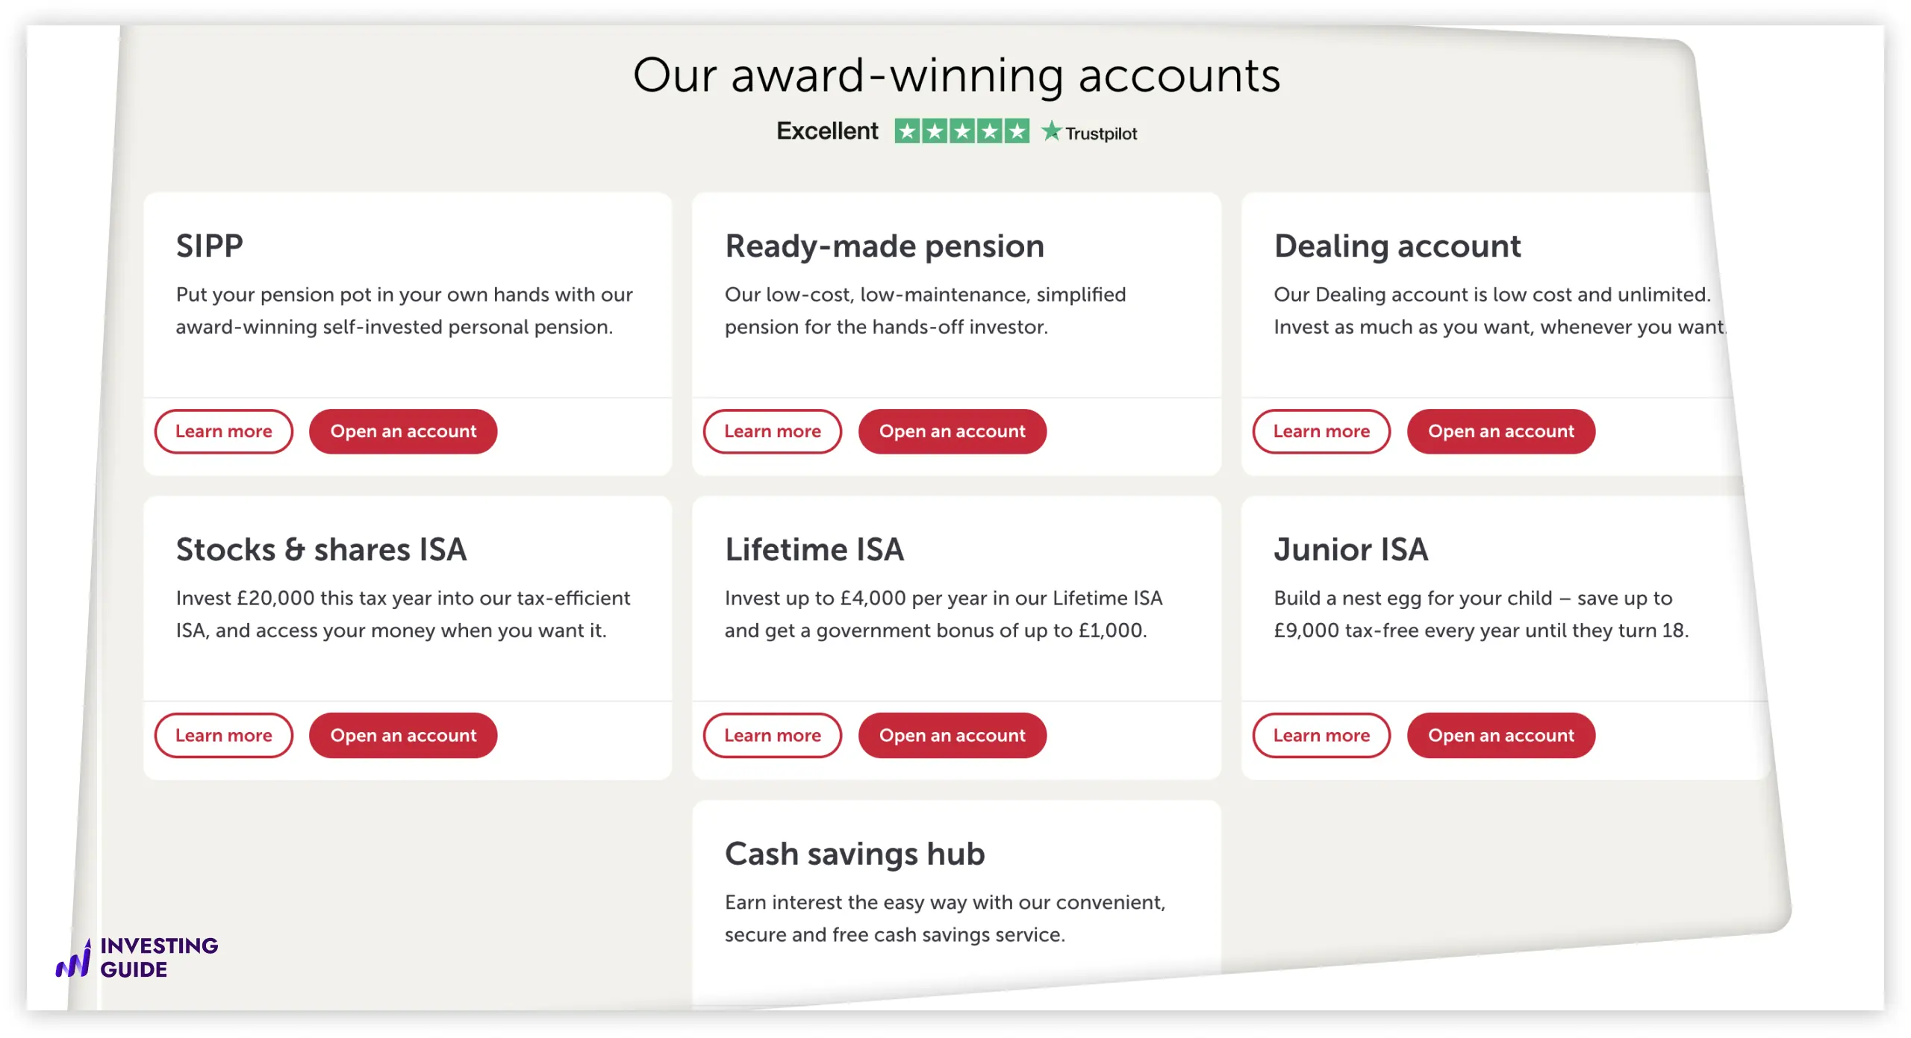1911x1038 pixels.
Task: Learn more about Lifetime ISA
Action: pos(772,736)
